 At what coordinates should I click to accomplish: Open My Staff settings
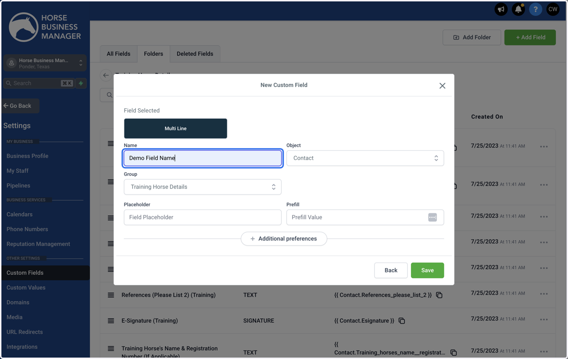(x=18, y=171)
